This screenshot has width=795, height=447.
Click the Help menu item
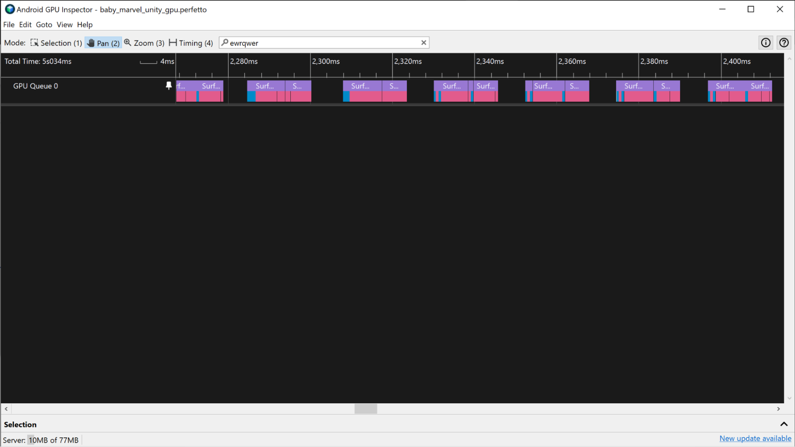(85, 25)
